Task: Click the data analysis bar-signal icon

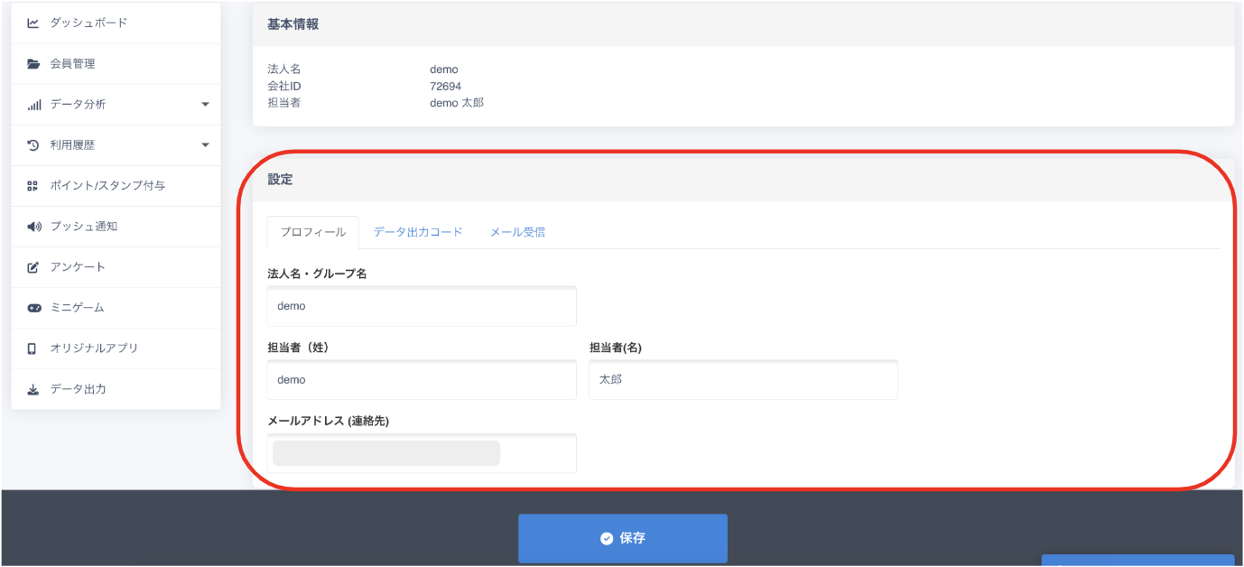Action: pos(33,105)
